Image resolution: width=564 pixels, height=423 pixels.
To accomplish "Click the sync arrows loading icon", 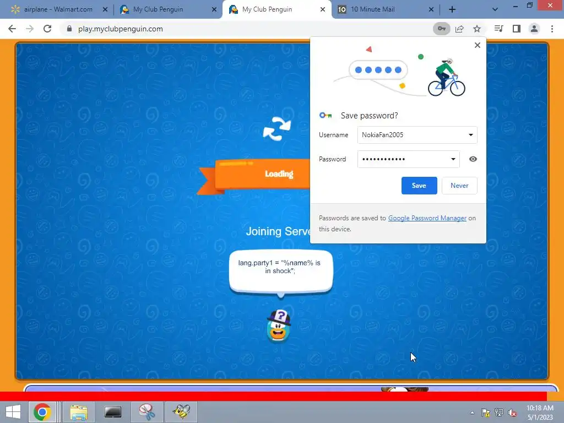I will click(276, 129).
